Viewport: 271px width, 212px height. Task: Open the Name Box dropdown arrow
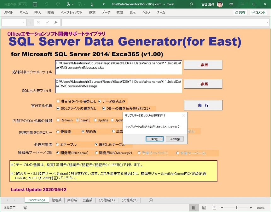24,22
